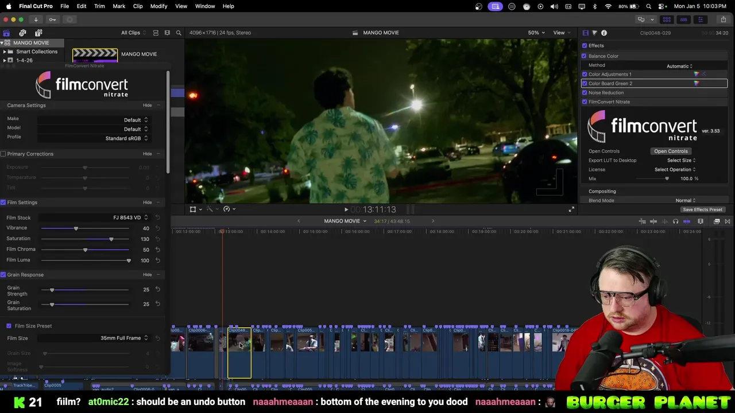Screen dimensions: 735x413
Task: Disable FilmConvert Nitrate effect checkbox
Action: click(x=585, y=102)
